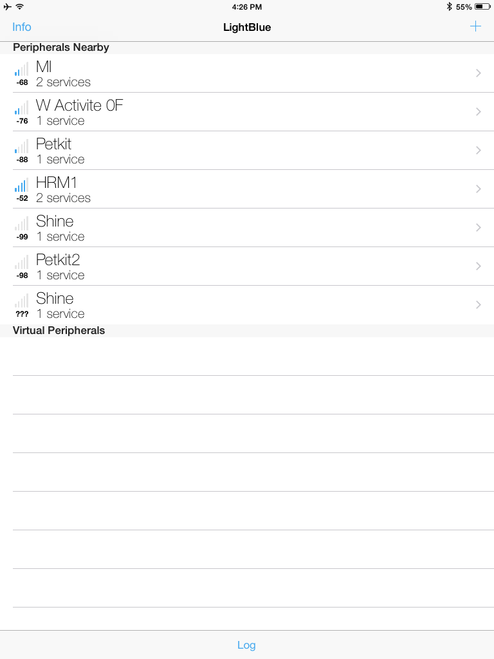Expand the Petkit row disclosure arrow

pos(479,151)
